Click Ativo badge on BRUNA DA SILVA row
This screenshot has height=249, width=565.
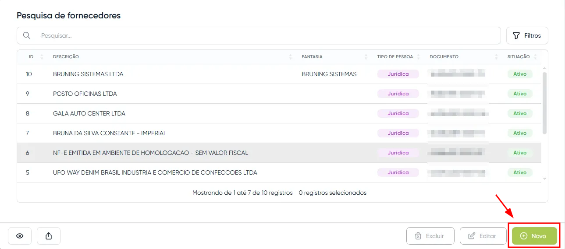pyautogui.click(x=520, y=133)
